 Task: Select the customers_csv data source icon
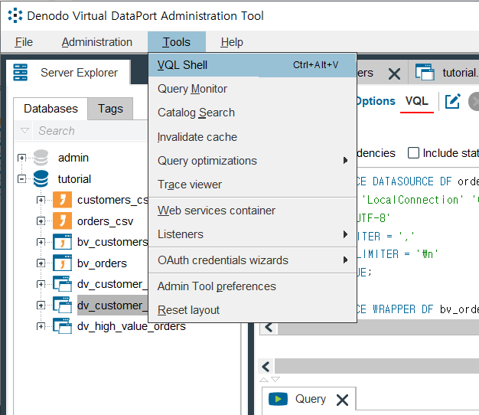pyautogui.click(x=62, y=200)
